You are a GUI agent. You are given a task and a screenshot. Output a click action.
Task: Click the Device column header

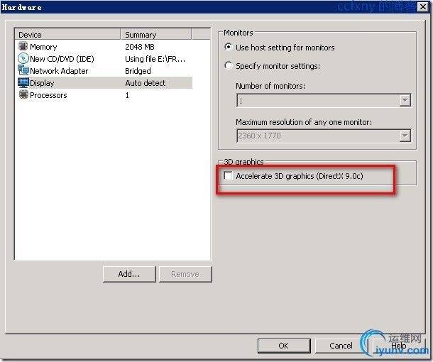click(x=67, y=35)
